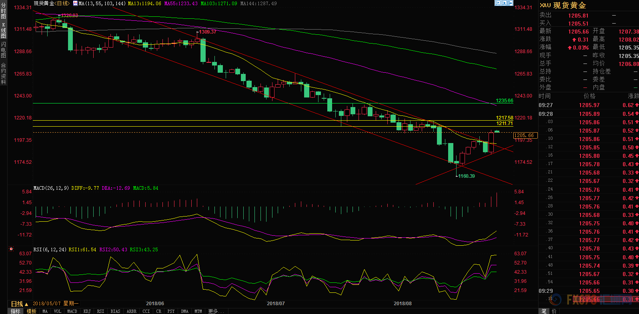This screenshot has height=314, width=639.
Task: Select the MTM indicator button
Action: 198,311
